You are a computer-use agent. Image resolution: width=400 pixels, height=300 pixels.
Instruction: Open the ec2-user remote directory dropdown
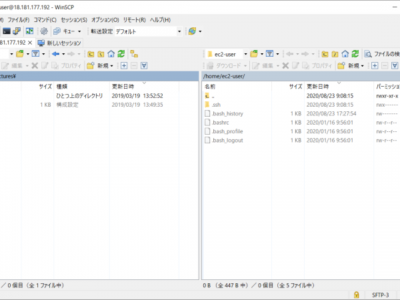[x=245, y=54]
